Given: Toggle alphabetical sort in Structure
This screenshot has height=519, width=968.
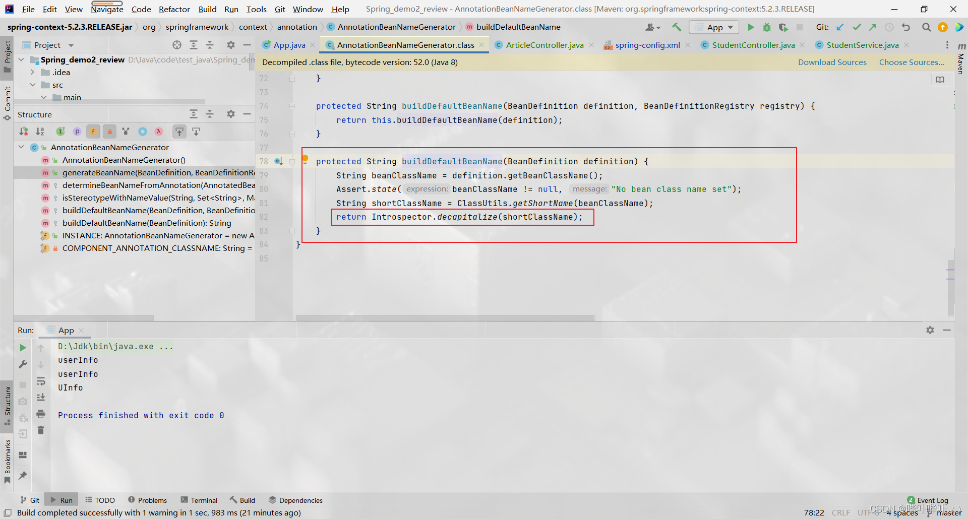Looking at the screenshot, I should coord(40,132).
